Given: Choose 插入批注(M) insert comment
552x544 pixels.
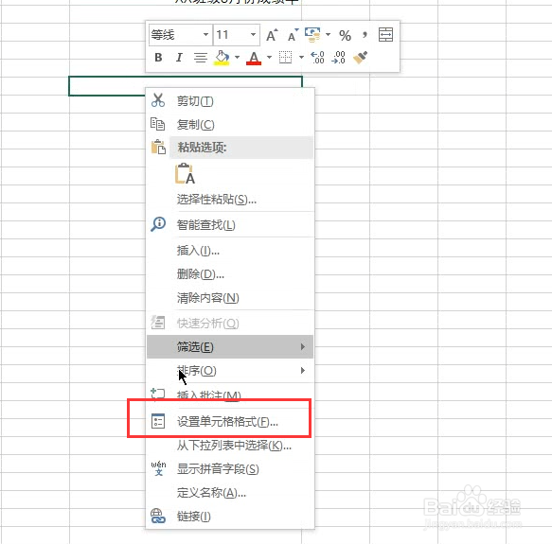Looking at the screenshot, I should click(230, 395).
